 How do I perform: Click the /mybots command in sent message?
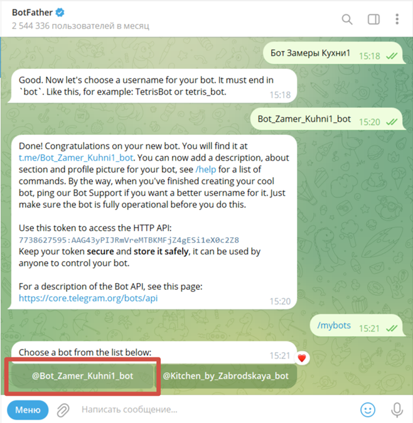point(334,325)
